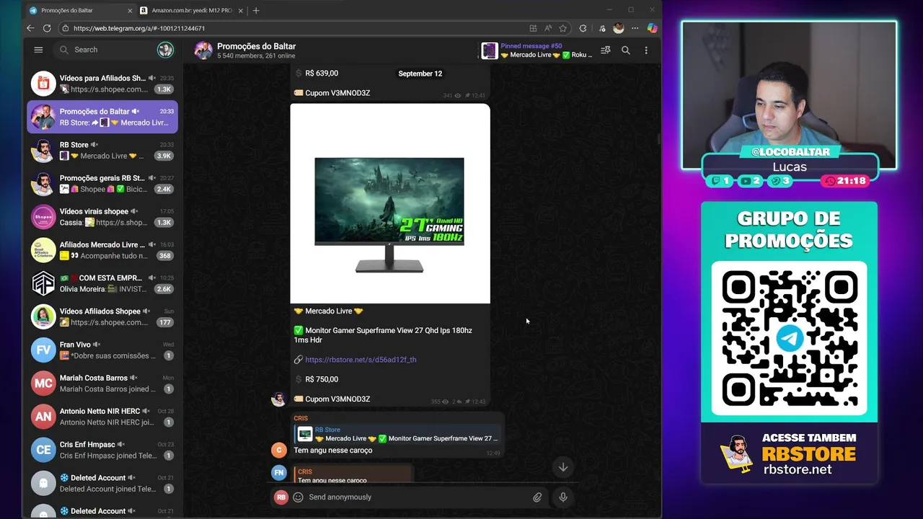This screenshot has width=923, height=519.
Task: Click the AN avatar of Antonio Netto
Action: 43,417
